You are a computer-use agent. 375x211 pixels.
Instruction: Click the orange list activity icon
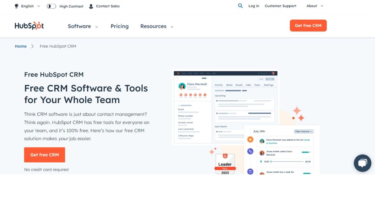250,139
